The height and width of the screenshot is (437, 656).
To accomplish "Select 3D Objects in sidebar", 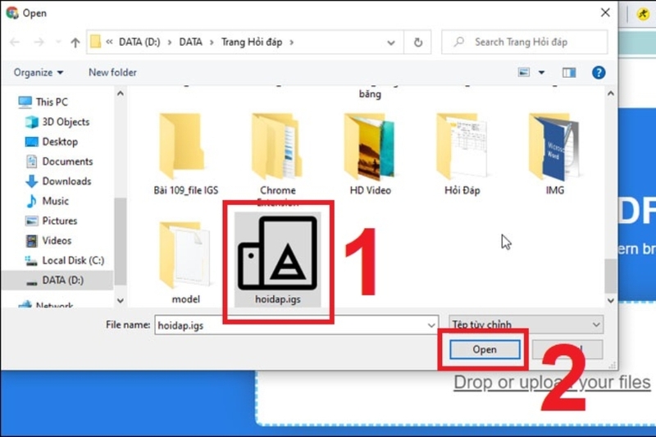I will [x=57, y=121].
